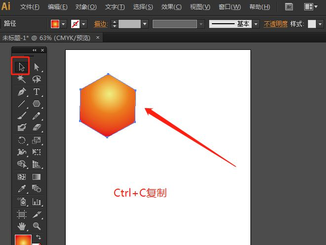Open the 编辑(E) menu
This screenshot has width=326, height=245.
click(58, 7)
